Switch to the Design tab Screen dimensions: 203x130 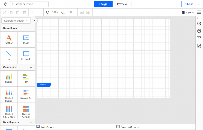pyautogui.click(x=103, y=4)
